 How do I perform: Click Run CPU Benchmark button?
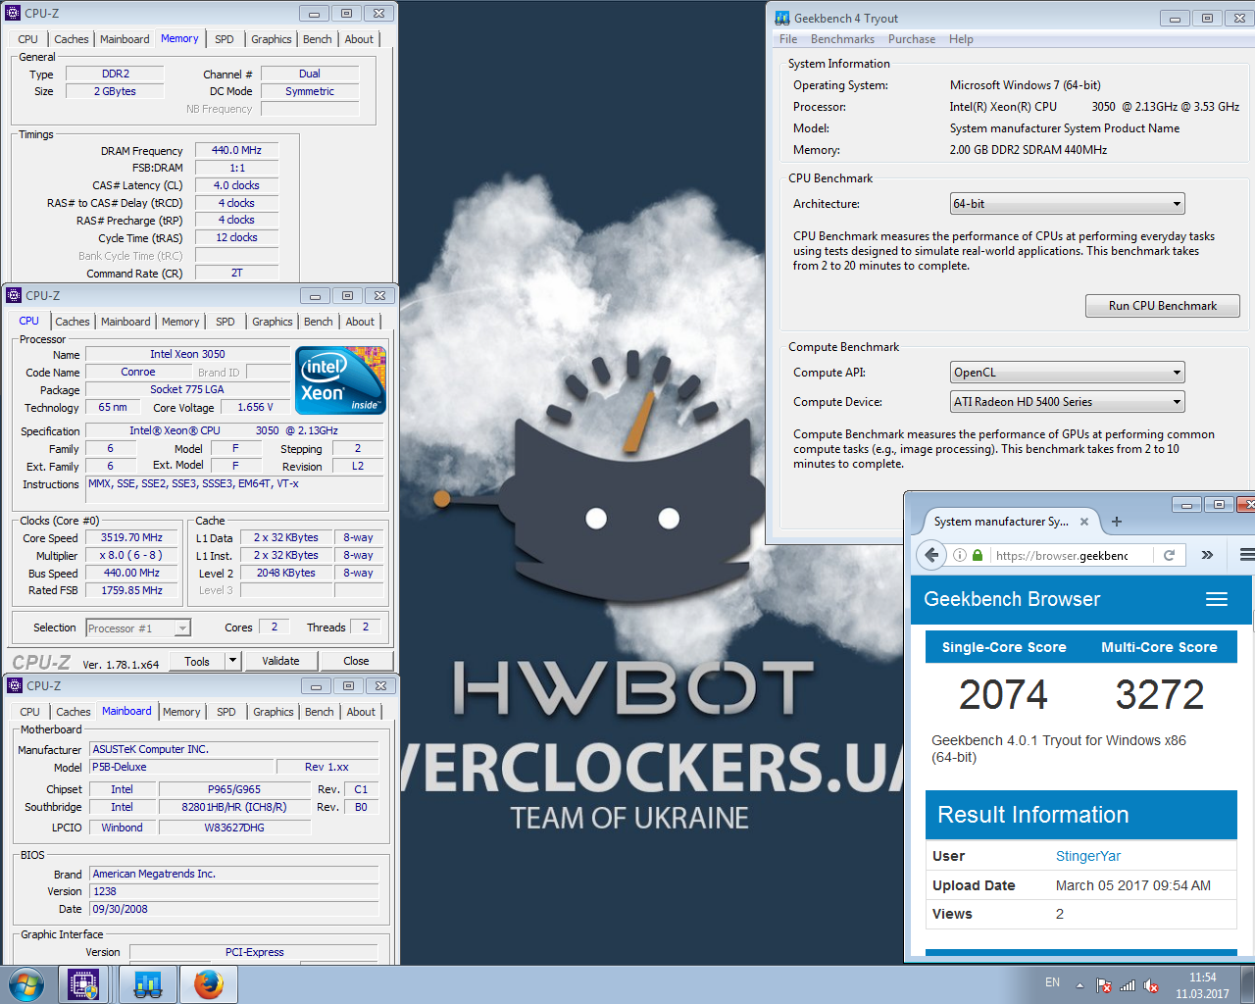click(x=1163, y=306)
